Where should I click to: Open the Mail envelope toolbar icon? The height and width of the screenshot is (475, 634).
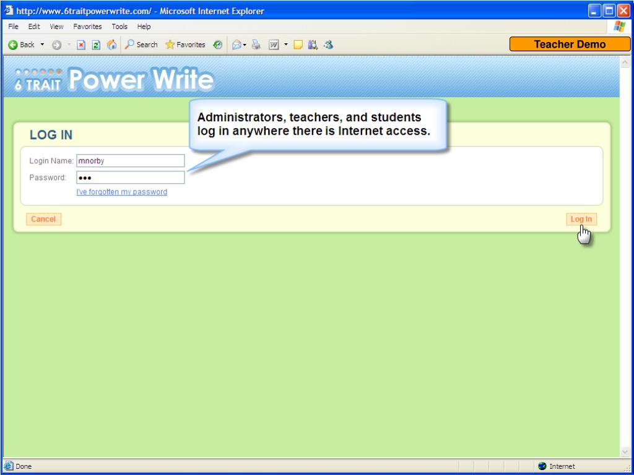237,45
